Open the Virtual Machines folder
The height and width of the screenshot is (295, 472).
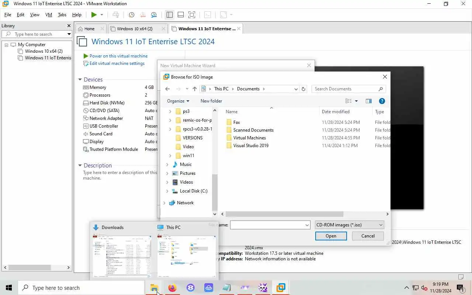pyautogui.click(x=249, y=138)
